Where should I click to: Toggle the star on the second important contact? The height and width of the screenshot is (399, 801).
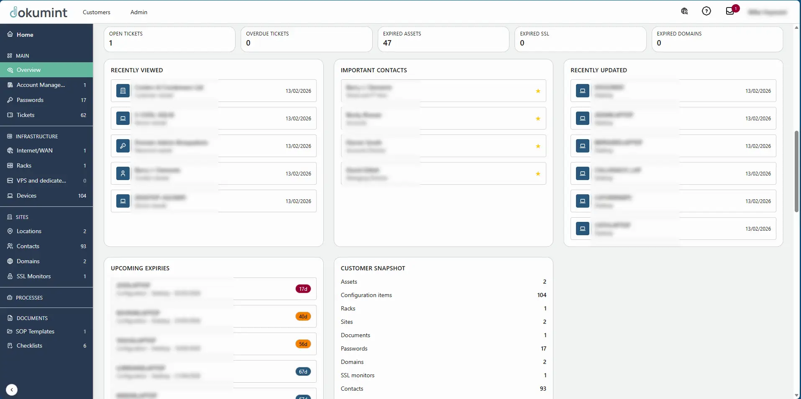[538, 119]
